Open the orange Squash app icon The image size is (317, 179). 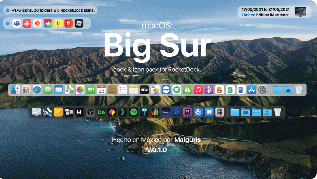(x=58, y=112)
